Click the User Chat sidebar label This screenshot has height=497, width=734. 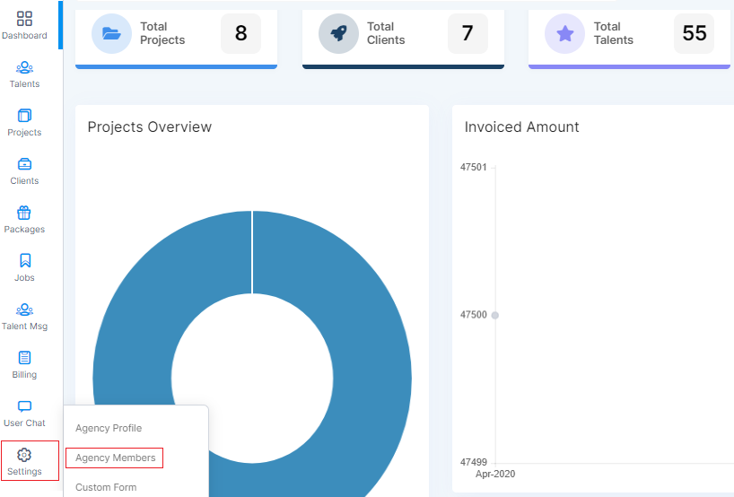24,423
